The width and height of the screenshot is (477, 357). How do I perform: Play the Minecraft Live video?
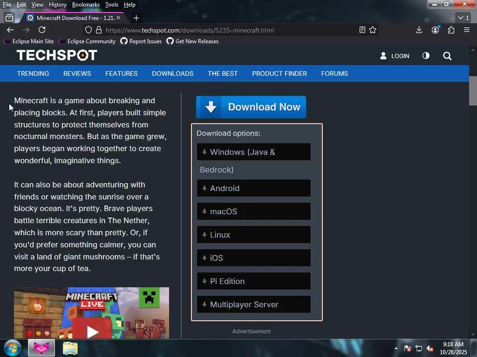[x=92, y=331]
